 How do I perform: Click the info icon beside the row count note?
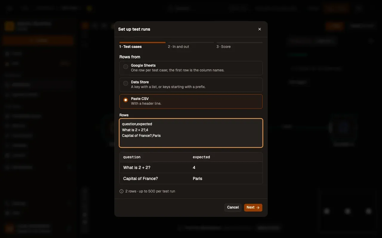[121, 191]
